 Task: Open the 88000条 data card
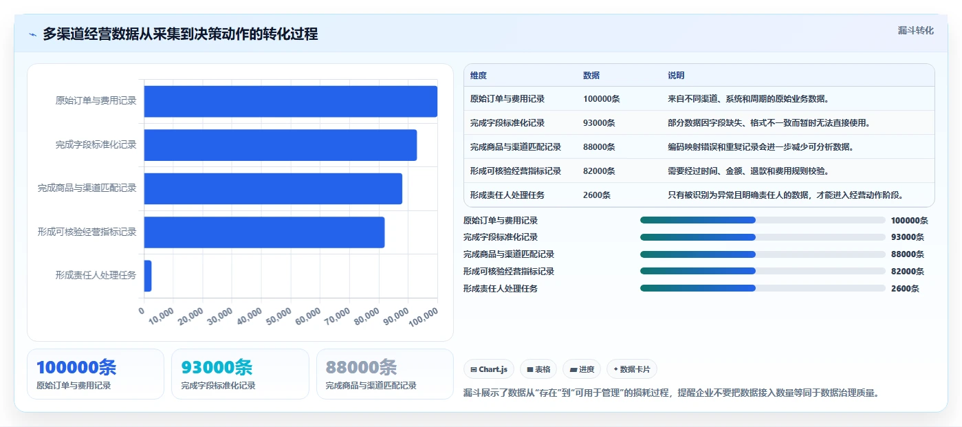pos(385,374)
